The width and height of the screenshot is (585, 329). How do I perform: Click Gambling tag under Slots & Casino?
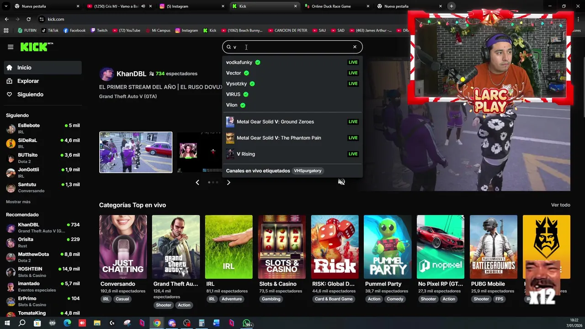(271, 299)
